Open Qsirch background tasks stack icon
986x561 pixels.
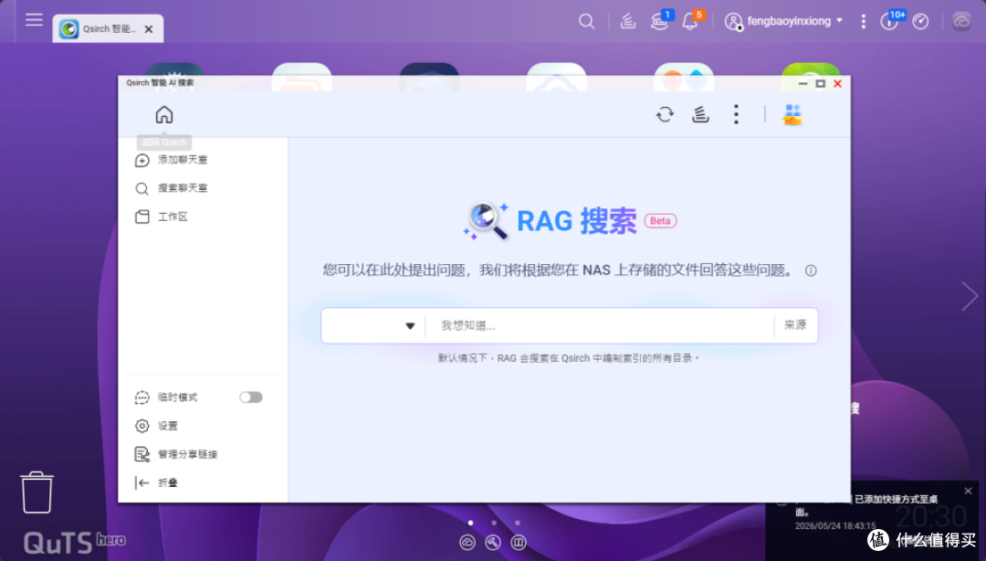[x=700, y=114]
